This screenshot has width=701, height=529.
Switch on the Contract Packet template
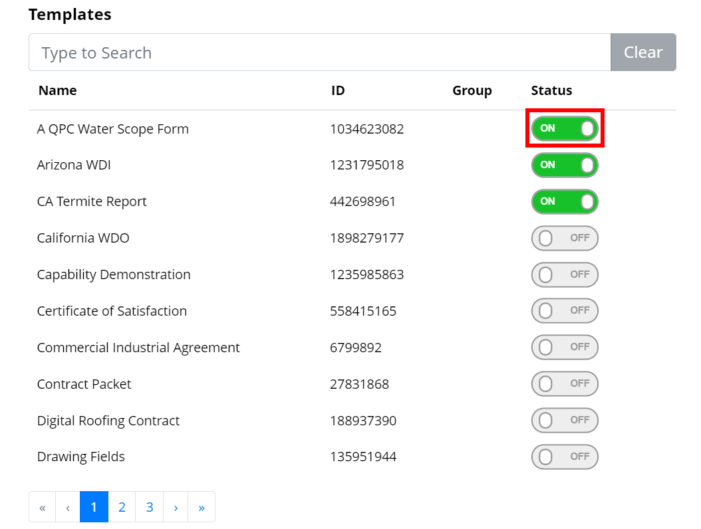[x=565, y=384]
